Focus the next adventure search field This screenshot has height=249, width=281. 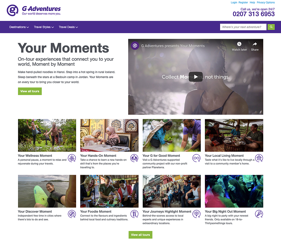(243, 27)
